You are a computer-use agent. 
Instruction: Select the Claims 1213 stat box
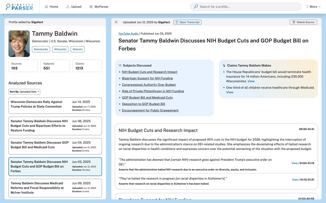click(x=87, y=66)
